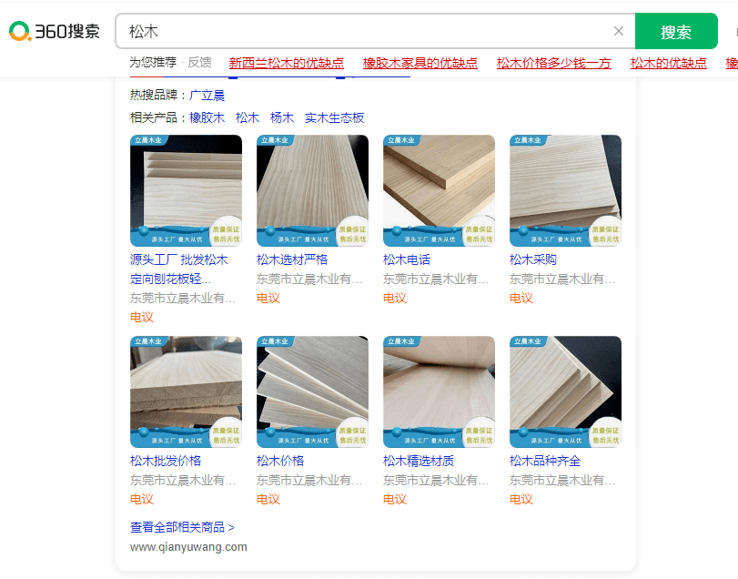Click the green 搜索 button
Screen dimensions: 738x579
click(676, 32)
